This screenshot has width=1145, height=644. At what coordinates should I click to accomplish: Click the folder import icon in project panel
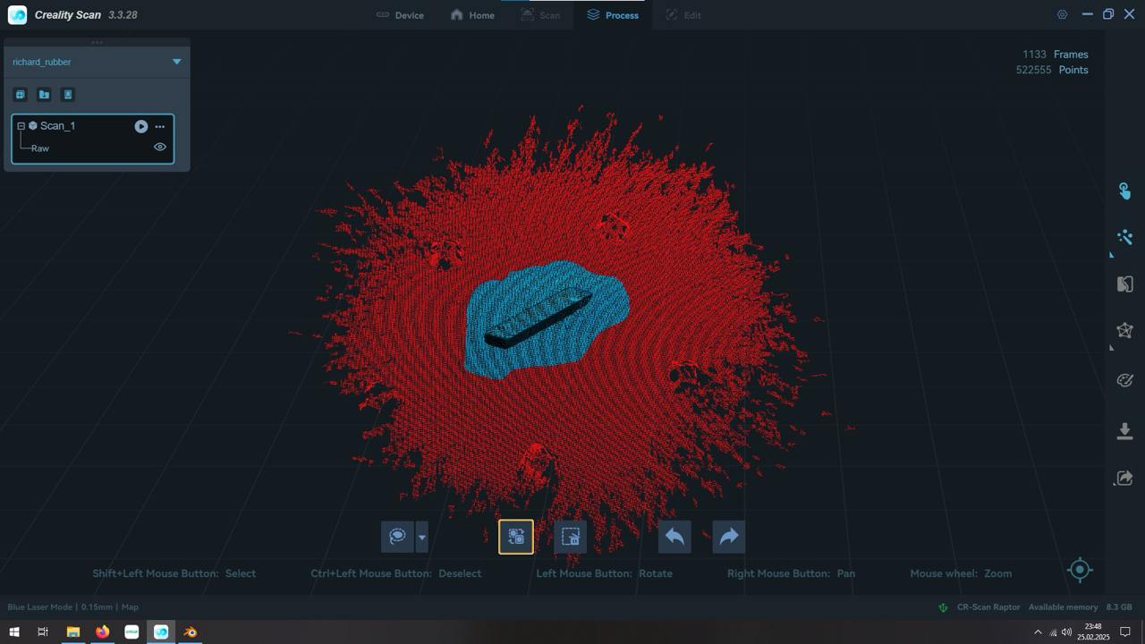44,95
